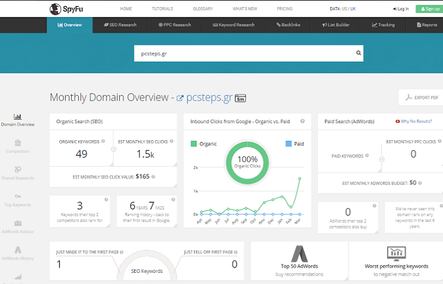Click the search magnifier icon
This screenshot has height=284, width=443.
[x=358, y=53]
